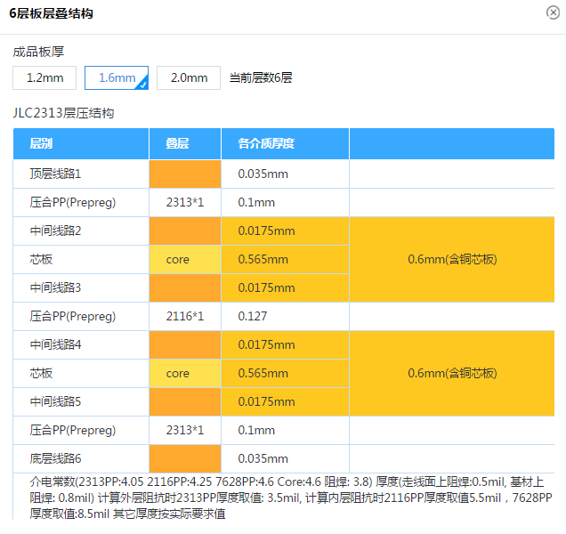Click orange swatch in 顶层线路1 row
The width and height of the screenshot is (566, 534).
click(185, 174)
